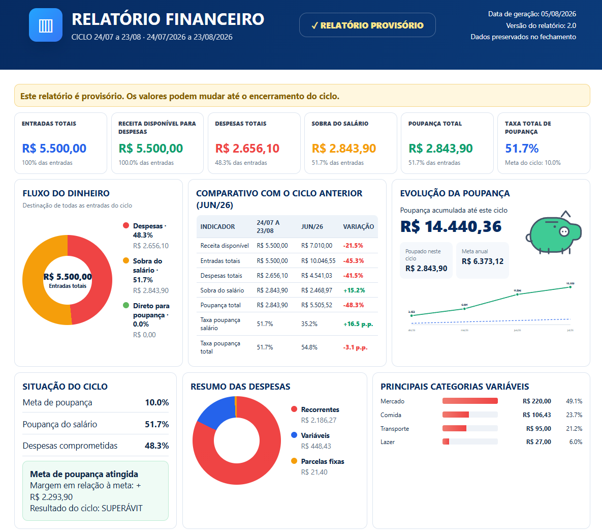Click the Comparativo com o Ciclo Anterior heading
602x530 pixels.
coord(279,199)
